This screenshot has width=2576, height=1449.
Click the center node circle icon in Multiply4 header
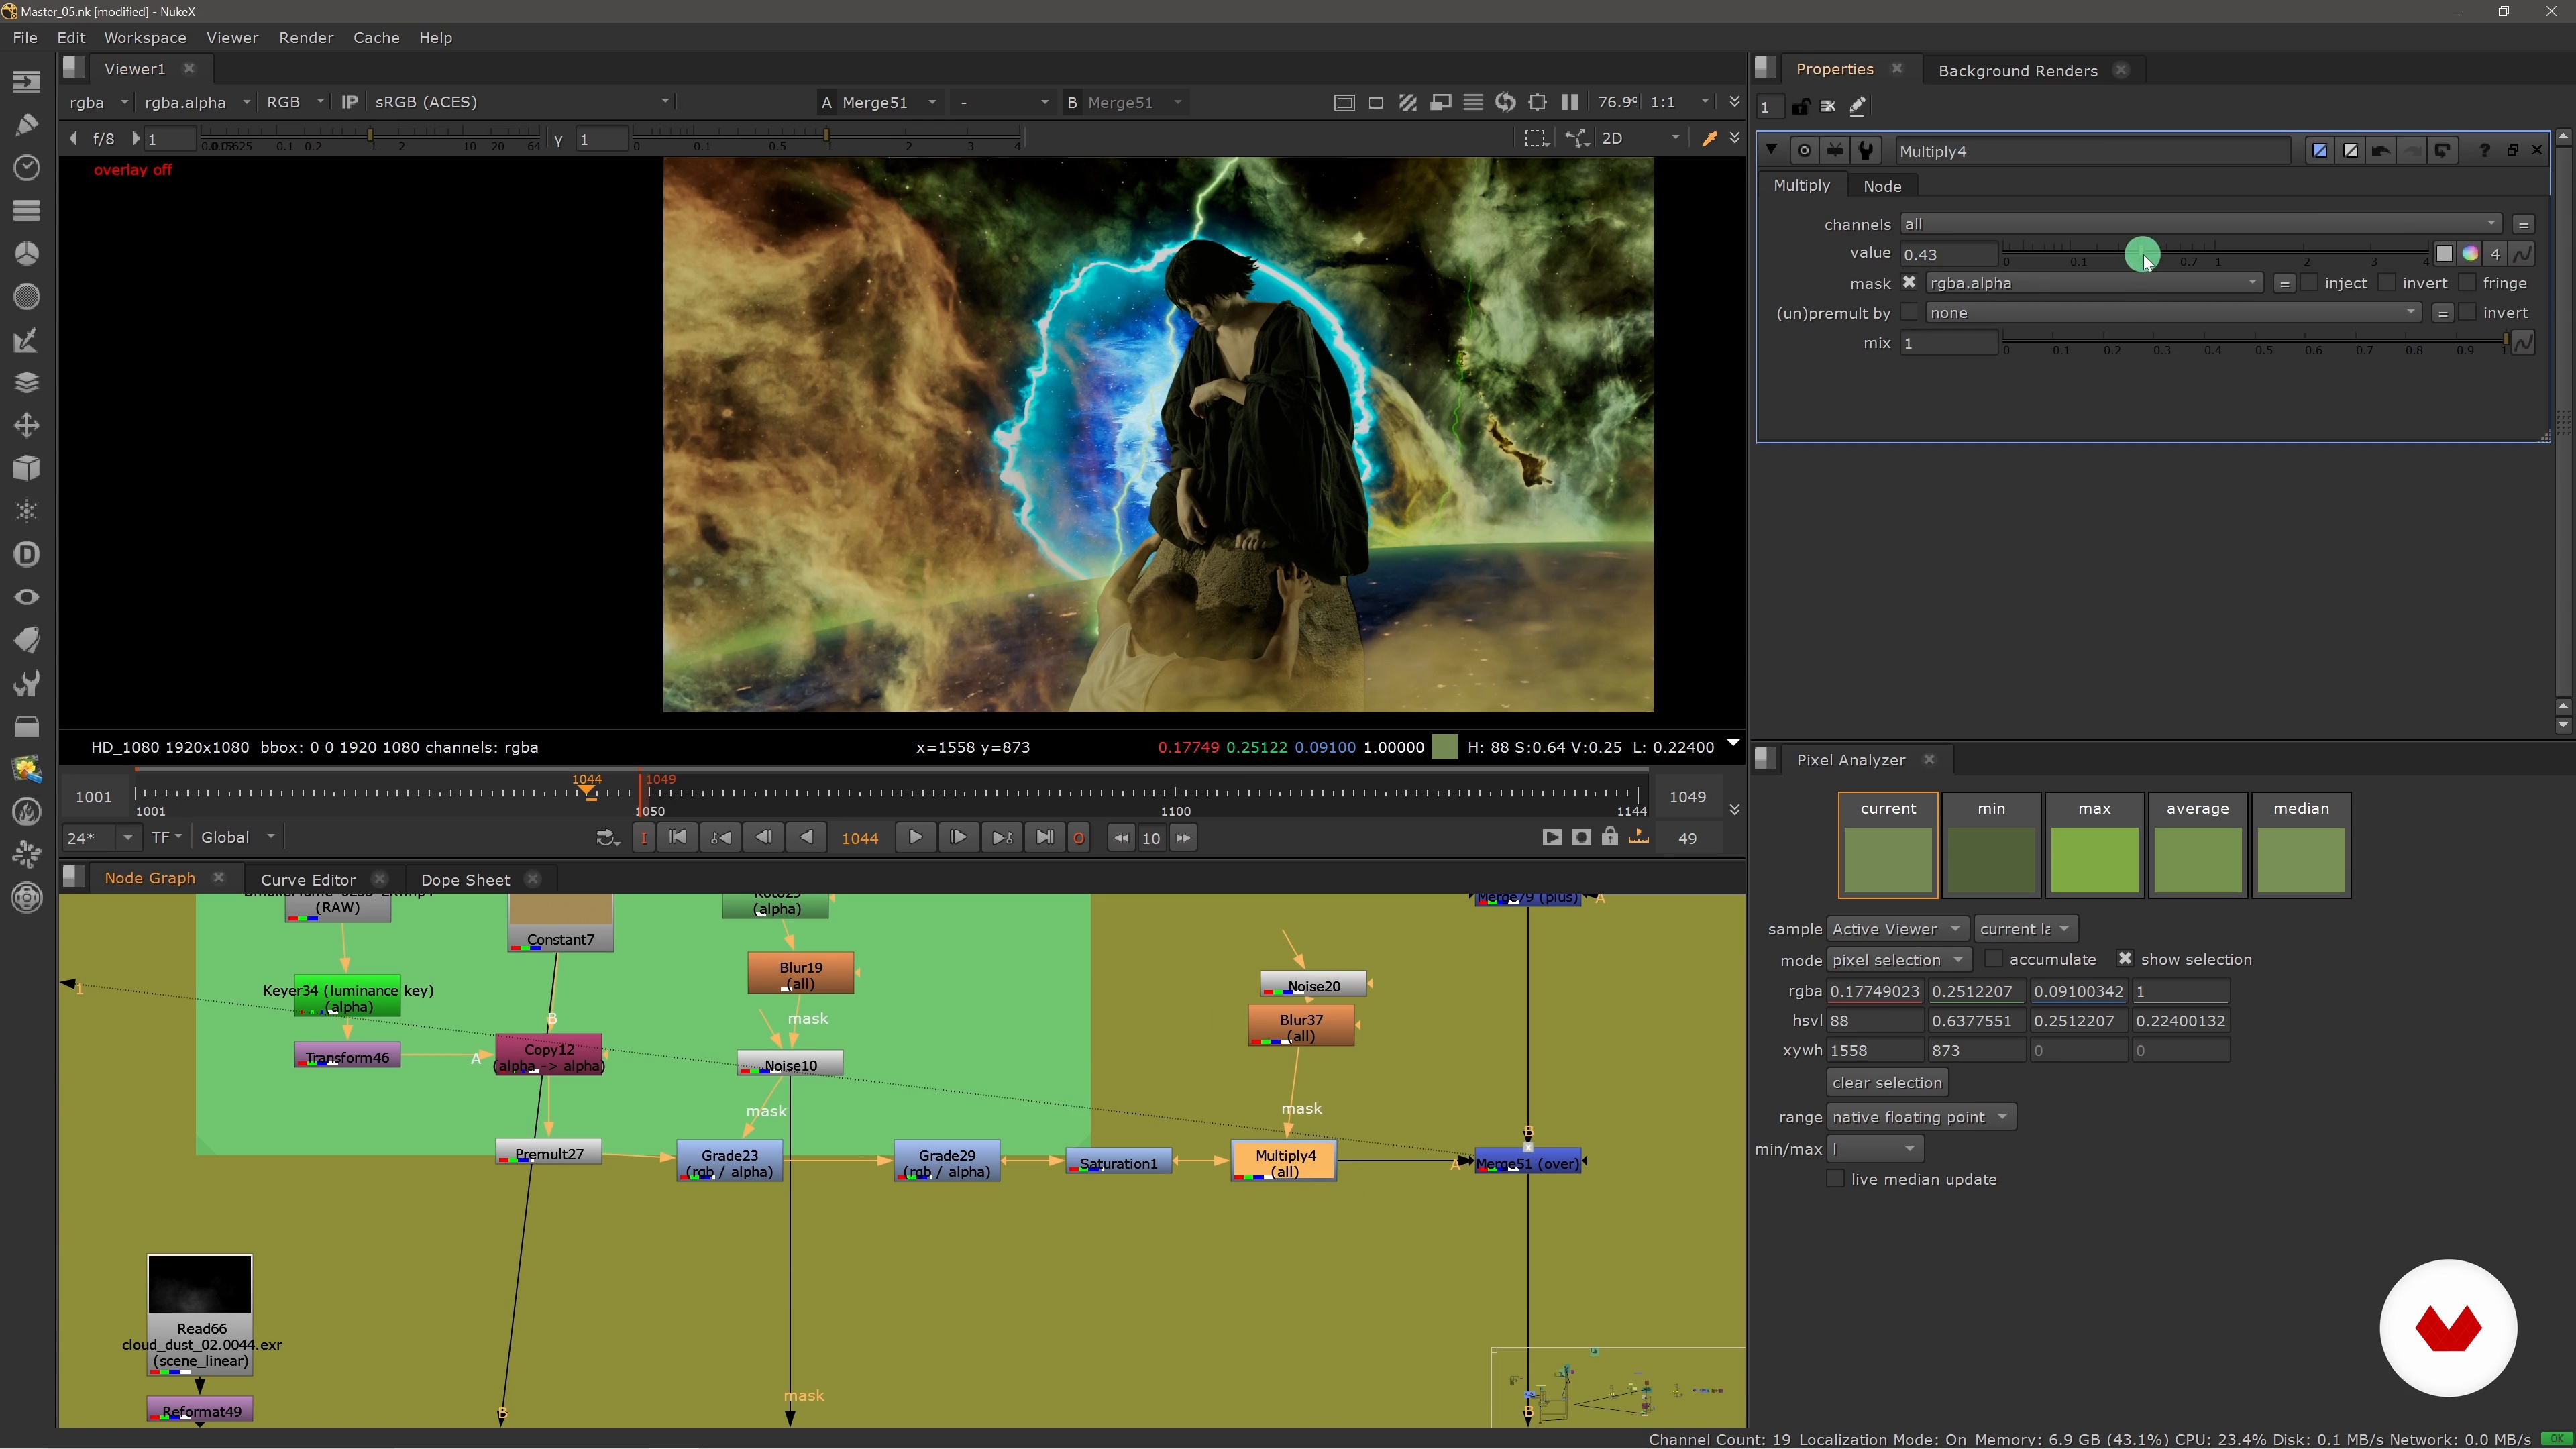1804,151
